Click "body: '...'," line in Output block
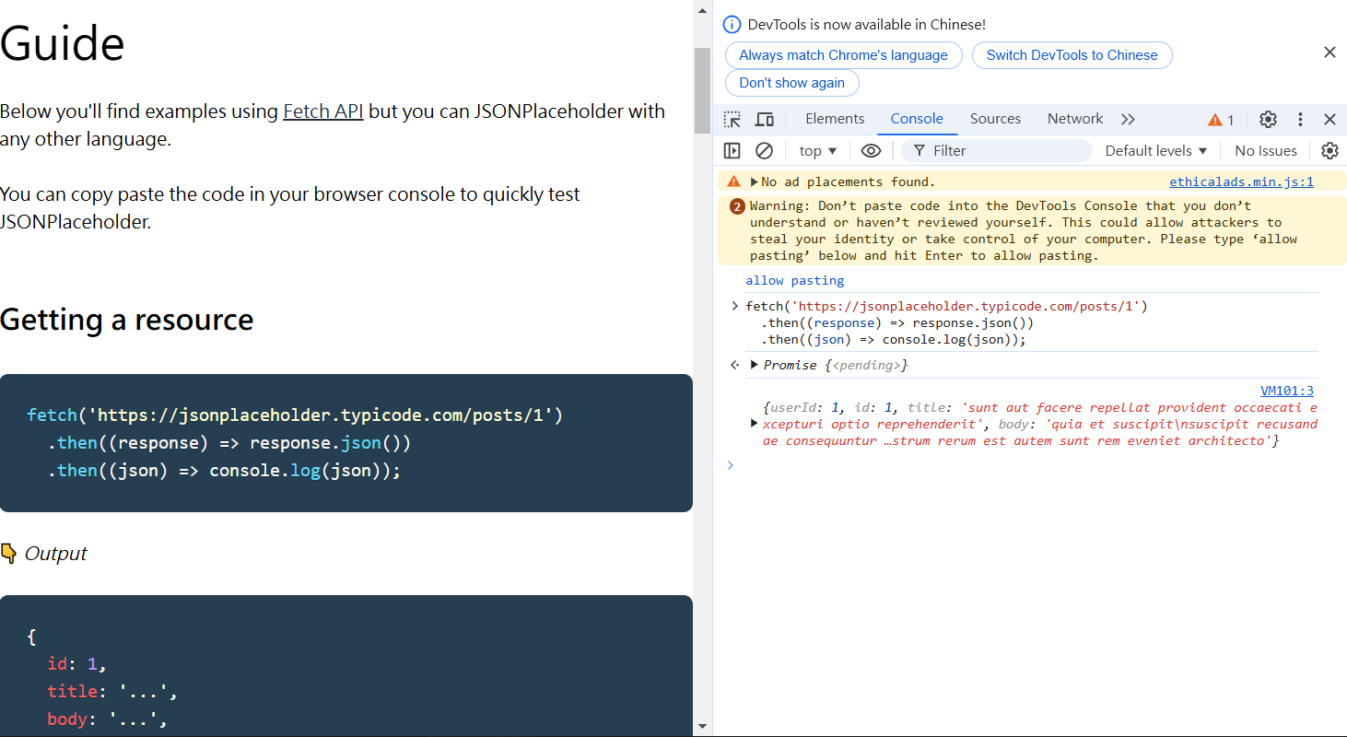 [x=107, y=719]
